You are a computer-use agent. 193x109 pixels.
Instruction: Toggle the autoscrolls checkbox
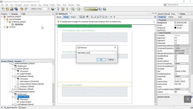point(176,43)
